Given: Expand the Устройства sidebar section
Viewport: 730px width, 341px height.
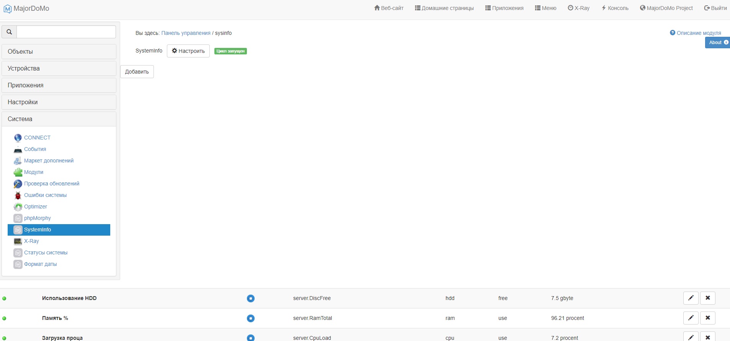Looking at the screenshot, I should coord(59,69).
